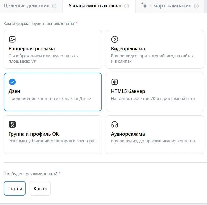This screenshot has height=205, width=207.
Task: Select the Видеореклама format option
Action: click(155, 49)
